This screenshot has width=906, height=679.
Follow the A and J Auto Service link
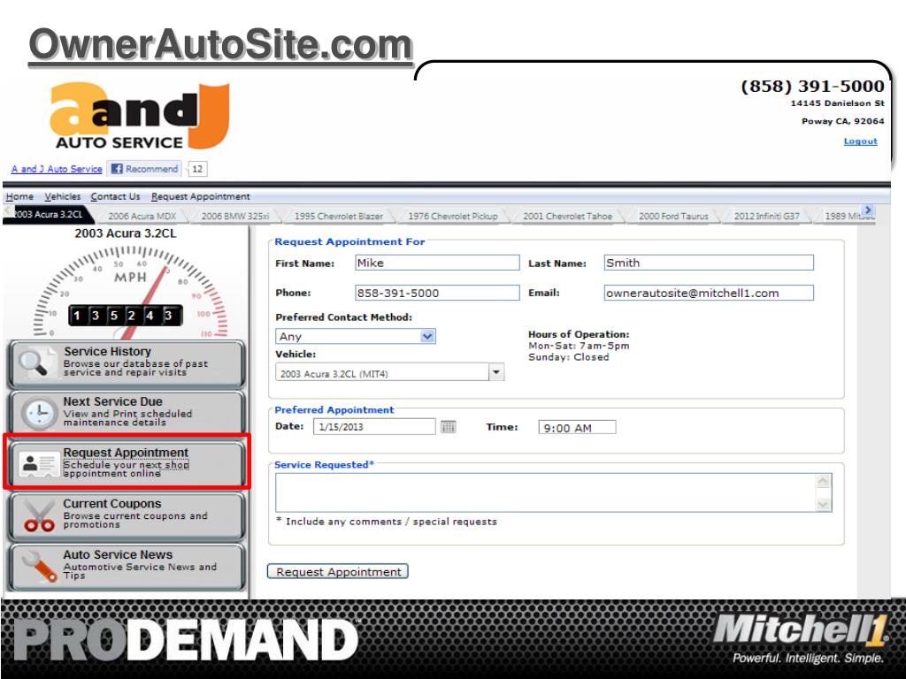[x=57, y=169]
